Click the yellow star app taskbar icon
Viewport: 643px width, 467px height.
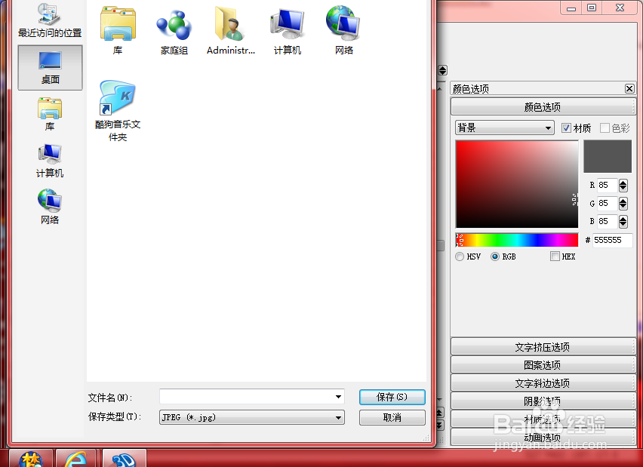click(x=31, y=459)
